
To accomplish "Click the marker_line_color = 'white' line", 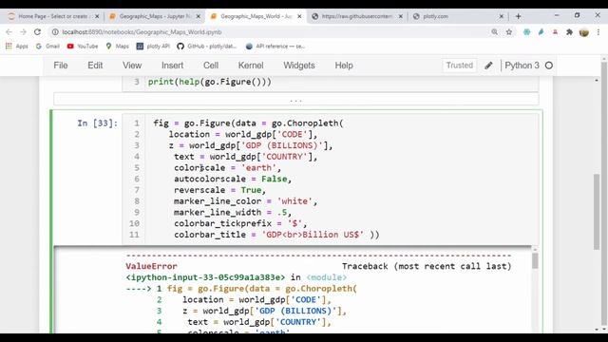I will tap(245, 201).
